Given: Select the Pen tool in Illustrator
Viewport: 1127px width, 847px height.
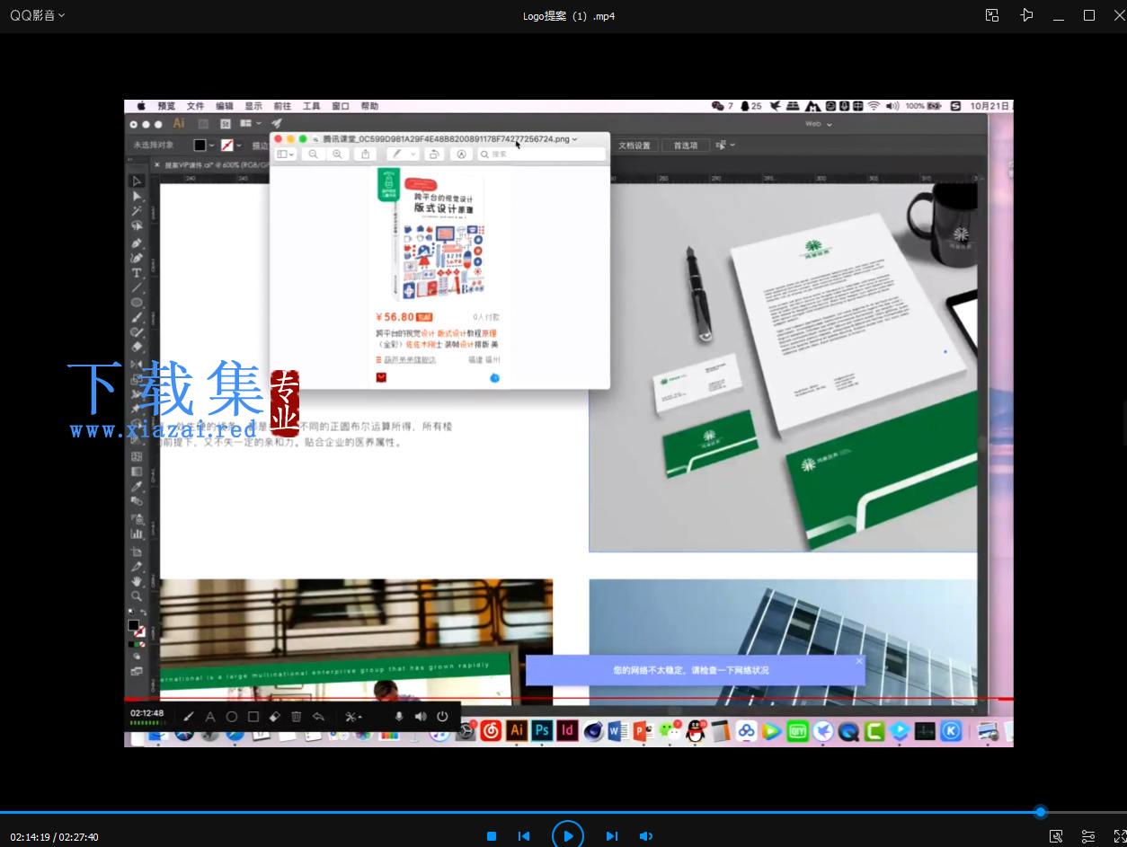Looking at the screenshot, I should 137,243.
